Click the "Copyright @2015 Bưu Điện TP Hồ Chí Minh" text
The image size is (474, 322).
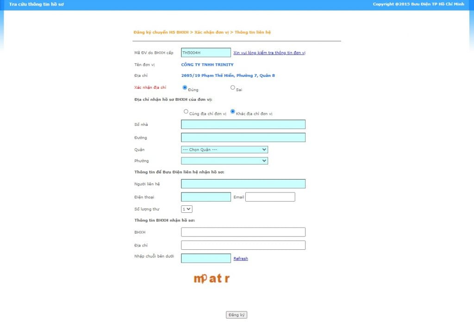418,4
